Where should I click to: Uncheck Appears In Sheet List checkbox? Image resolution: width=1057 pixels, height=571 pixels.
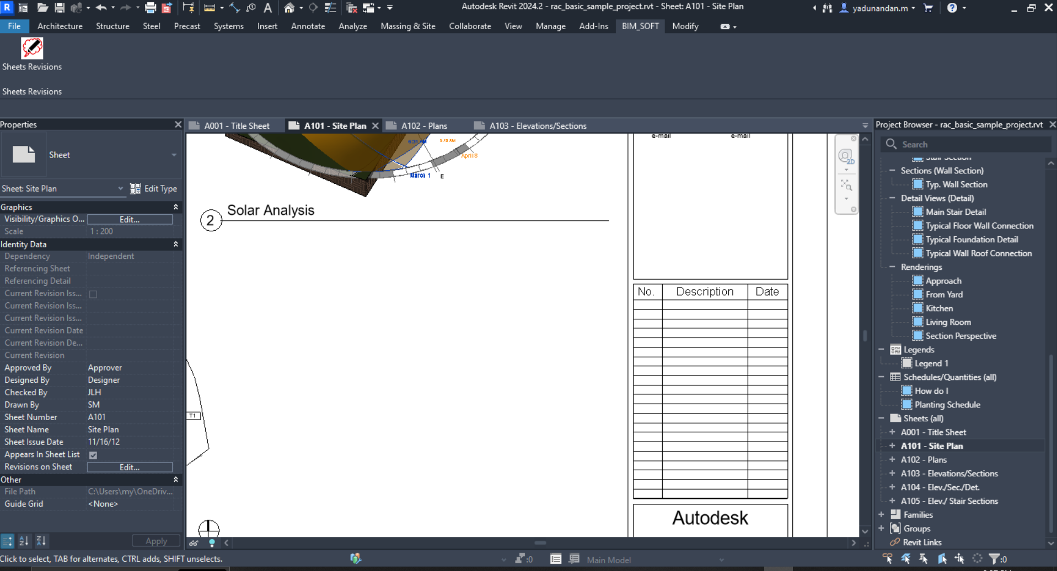[93, 455]
